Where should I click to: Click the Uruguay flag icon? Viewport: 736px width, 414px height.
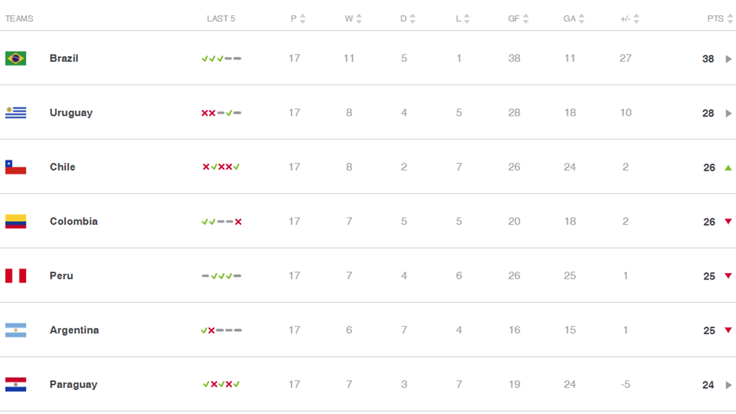click(x=16, y=113)
